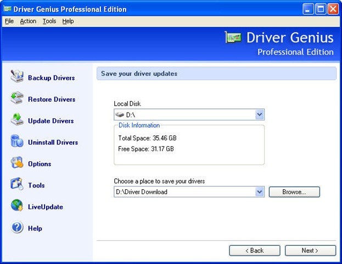Open the Help menu in menu bar
Screen dimensions: 342x264
pyautogui.click(x=68, y=21)
